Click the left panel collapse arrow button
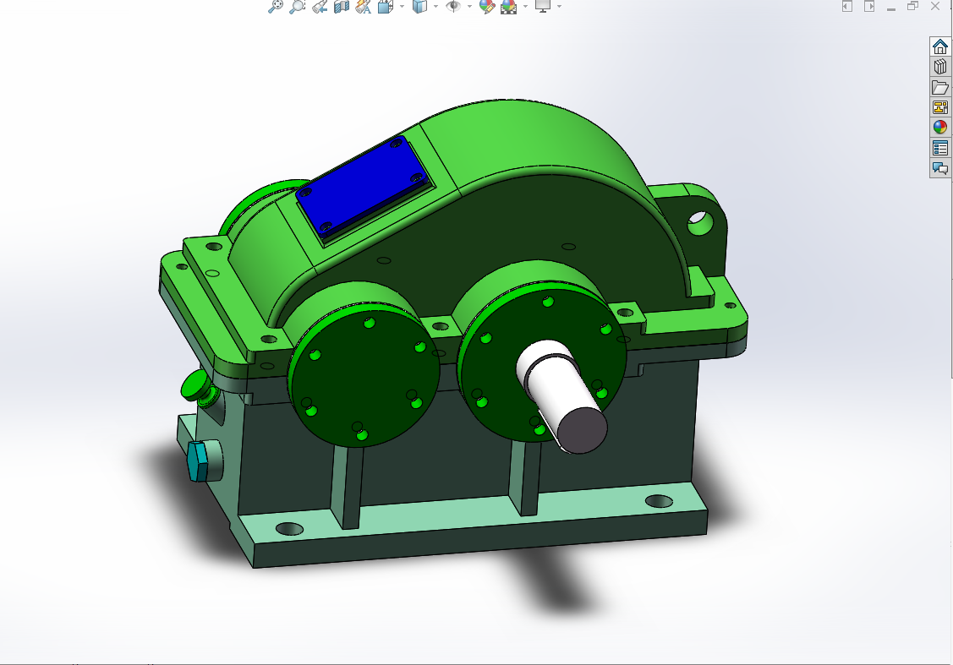953x665 pixels. point(846,6)
